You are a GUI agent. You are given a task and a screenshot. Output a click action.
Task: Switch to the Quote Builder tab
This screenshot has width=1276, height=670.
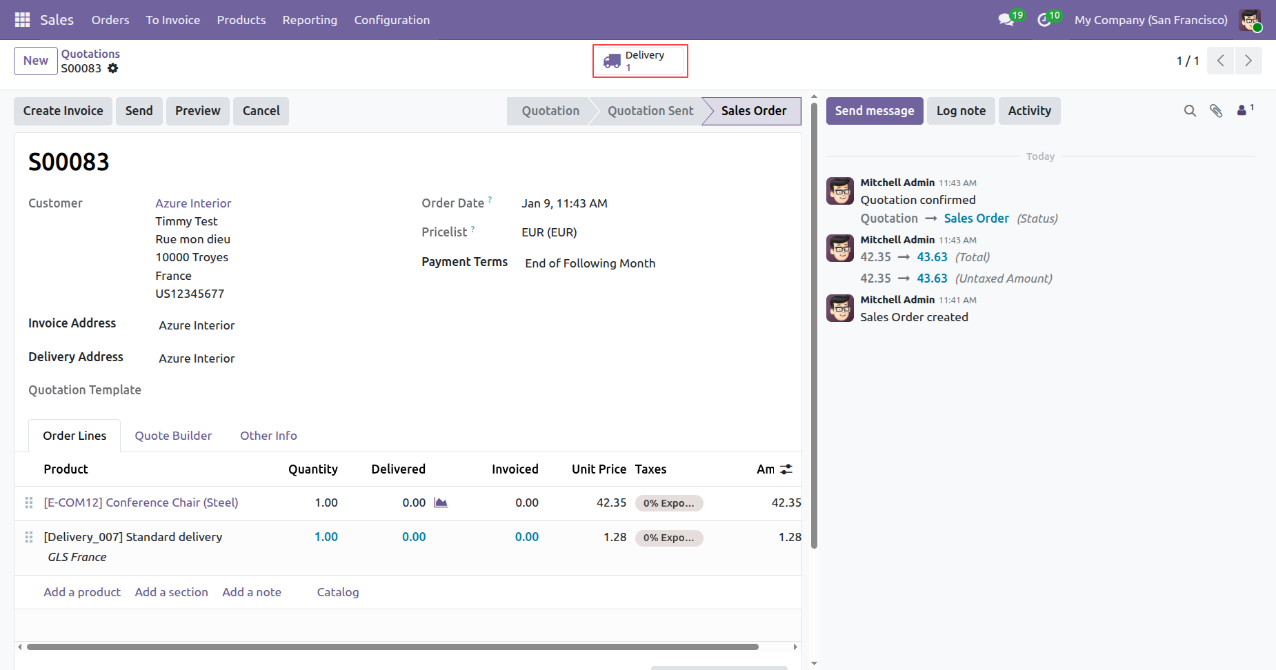173,436
